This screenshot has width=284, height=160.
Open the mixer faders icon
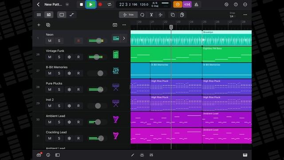pos(151,155)
